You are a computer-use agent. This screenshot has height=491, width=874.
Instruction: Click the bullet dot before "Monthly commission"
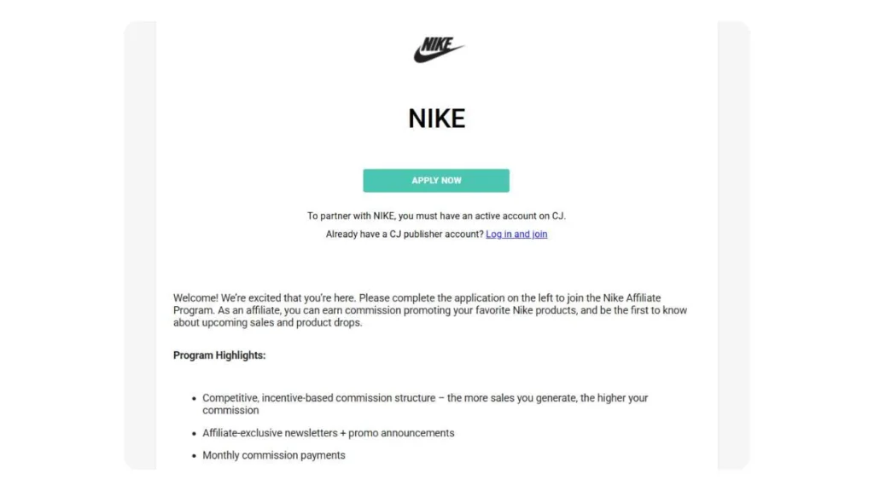[x=193, y=456]
